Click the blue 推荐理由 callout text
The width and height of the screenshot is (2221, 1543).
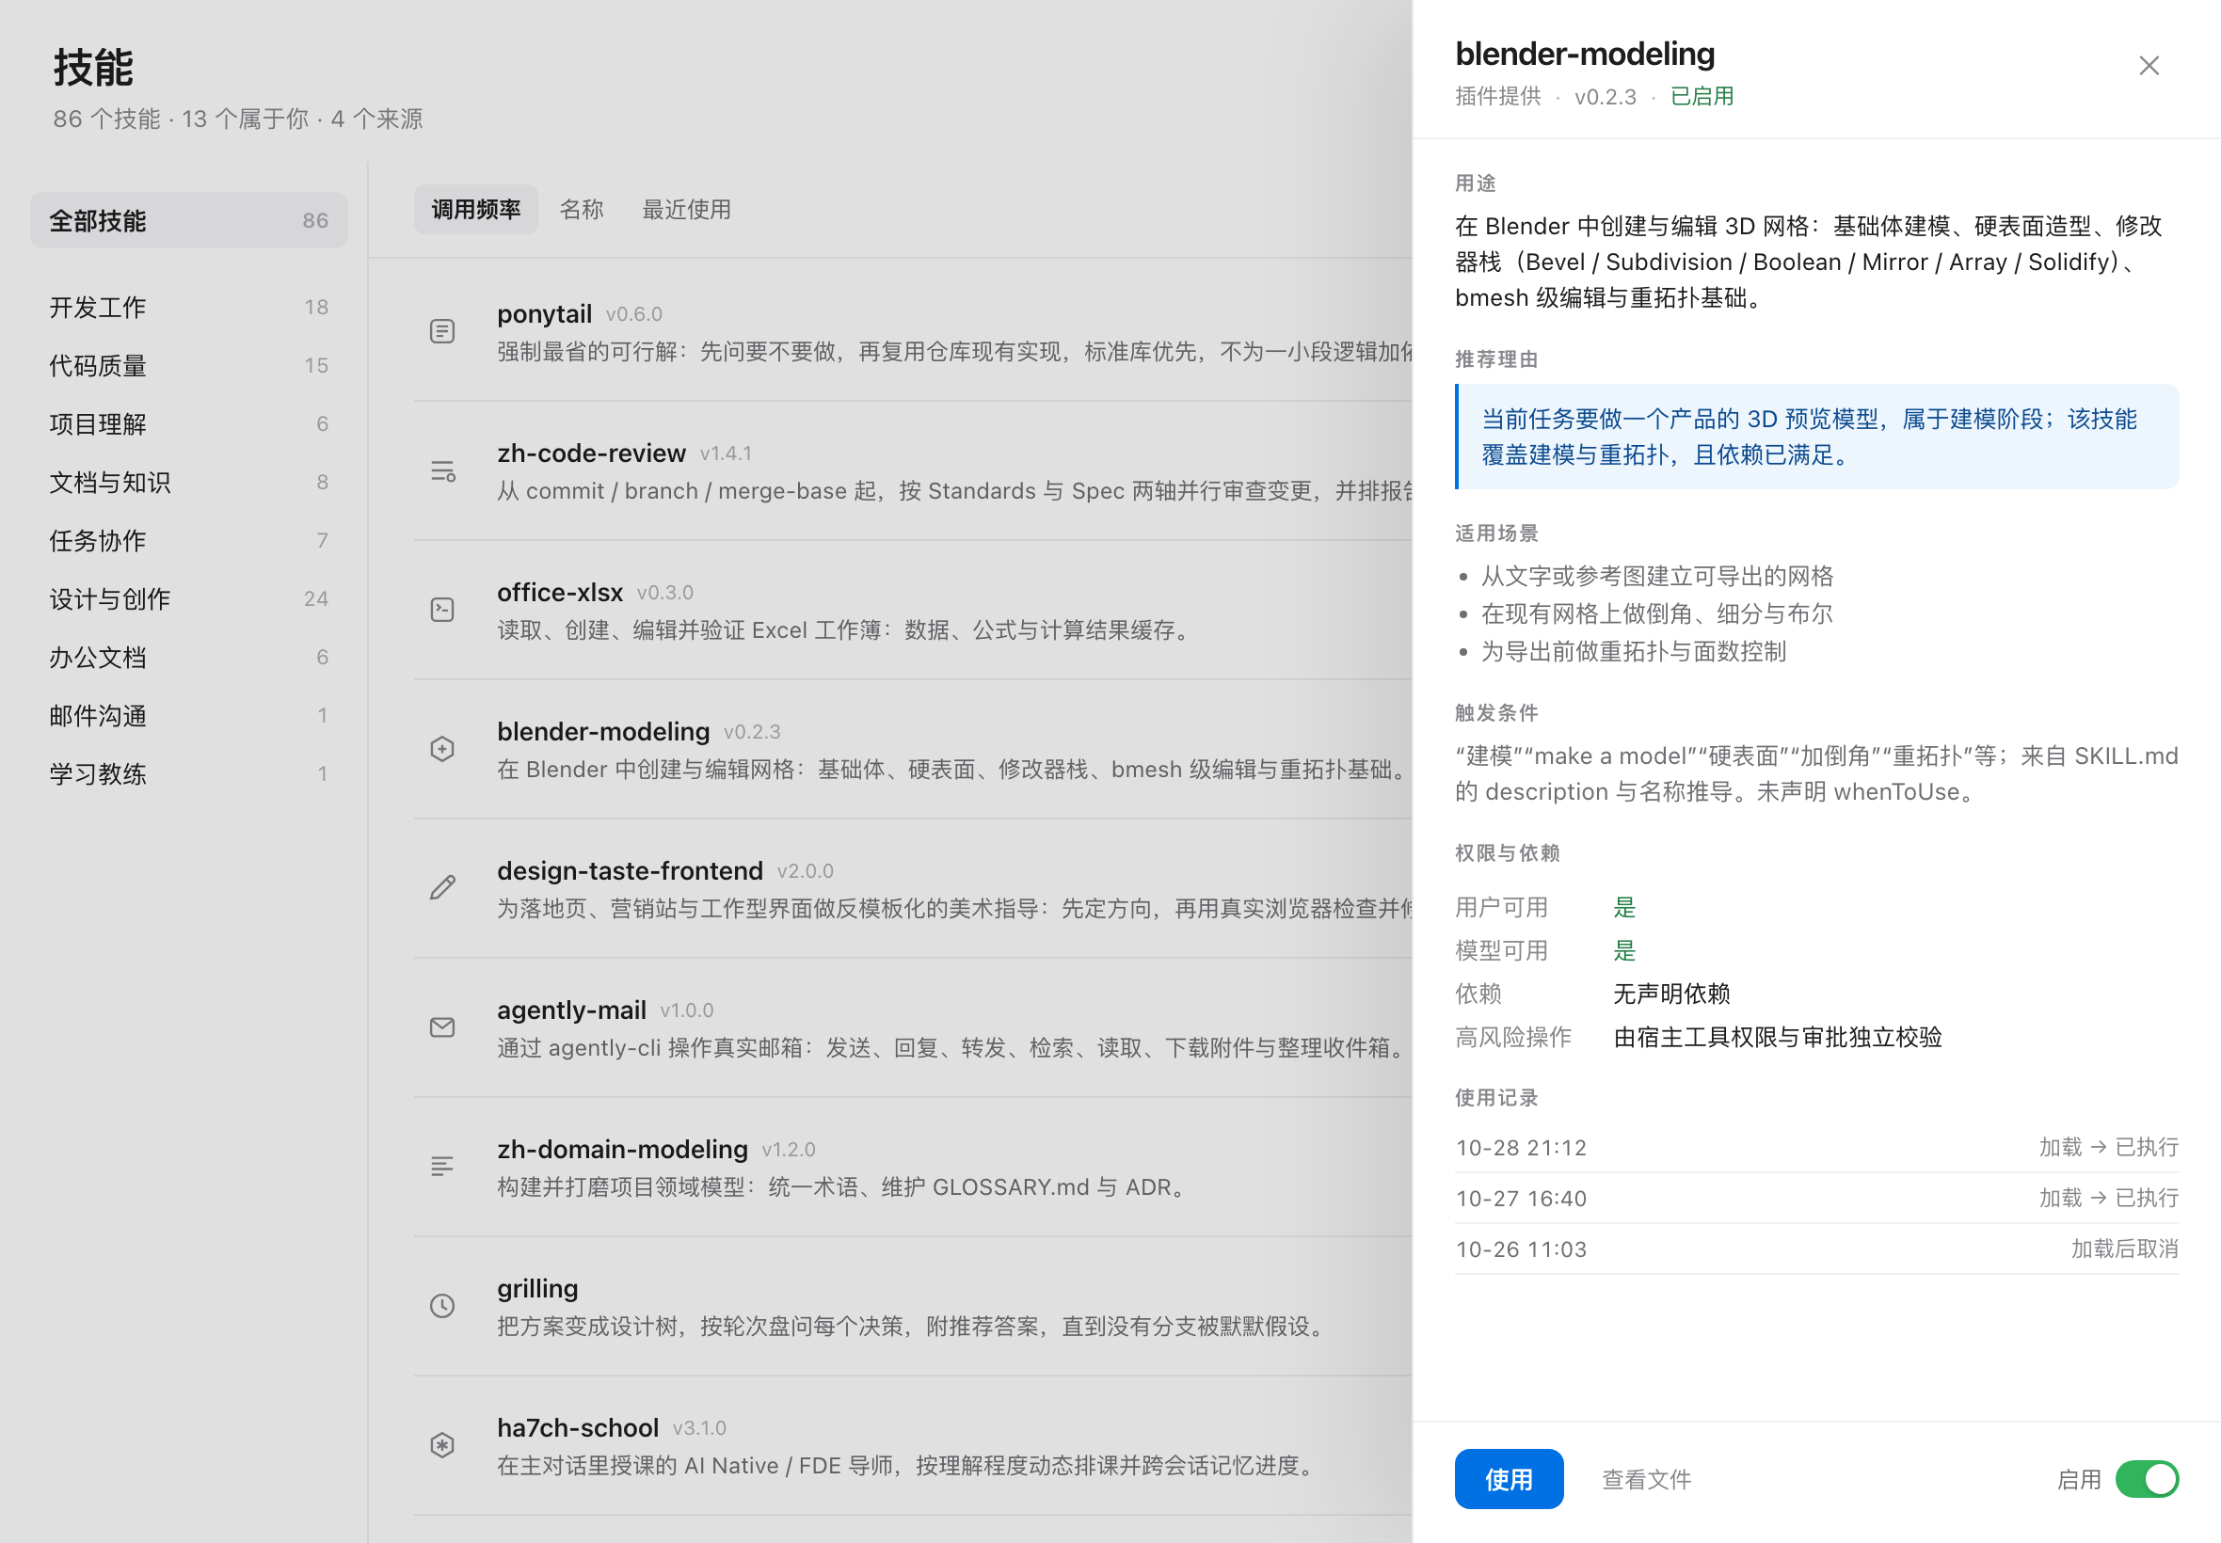pos(1809,437)
